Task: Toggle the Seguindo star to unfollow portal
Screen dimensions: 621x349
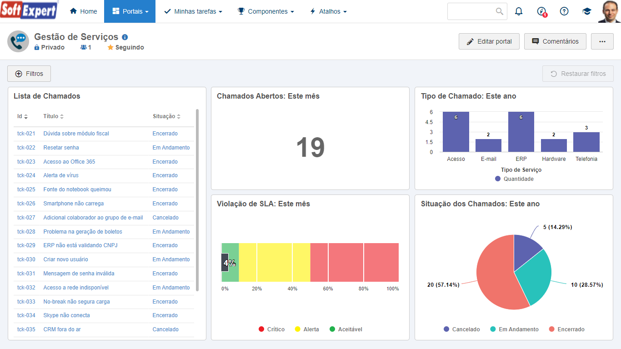Action: click(125, 47)
